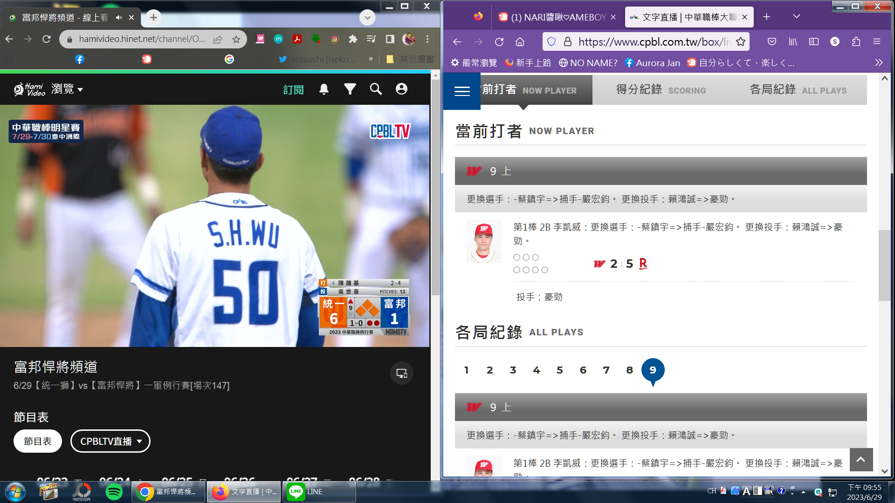The width and height of the screenshot is (895, 503).
Task: List all Firefox tabs chevron
Action: point(797,17)
